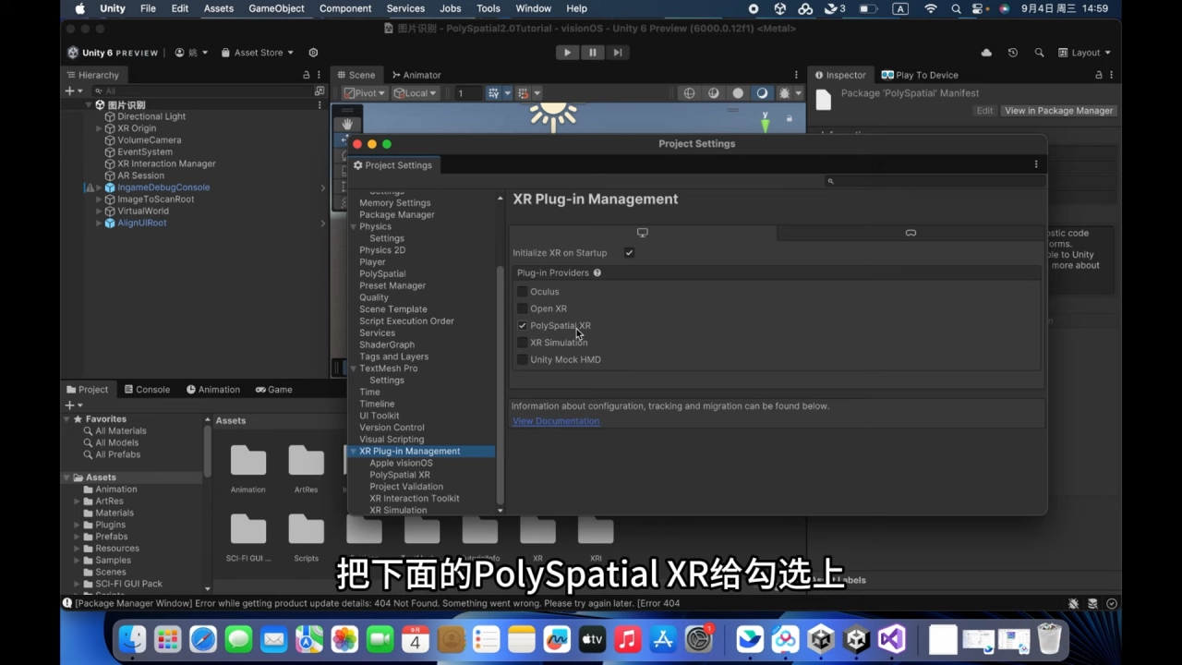Click the Hierarchy search field
Image resolution: width=1182 pixels, height=665 pixels.
[x=201, y=91]
